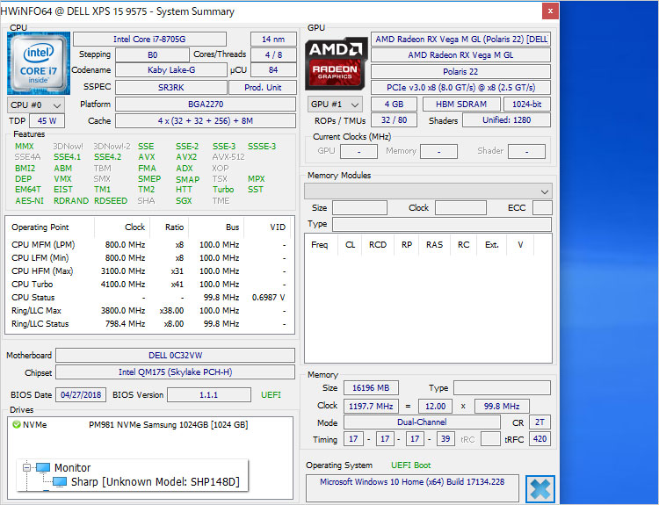The height and width of the screenshot is (505, 659).
Task: Close the System Summary window
Action: [549, 11]
